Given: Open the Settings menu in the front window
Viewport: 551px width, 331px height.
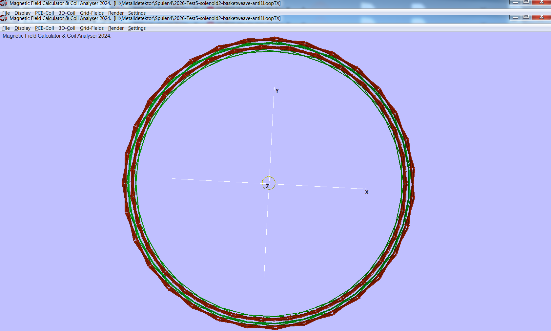Looking at the screenshot, I should click(x=137, y=28).
